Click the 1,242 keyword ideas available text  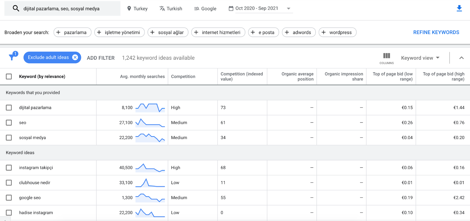tap(158, 58)
